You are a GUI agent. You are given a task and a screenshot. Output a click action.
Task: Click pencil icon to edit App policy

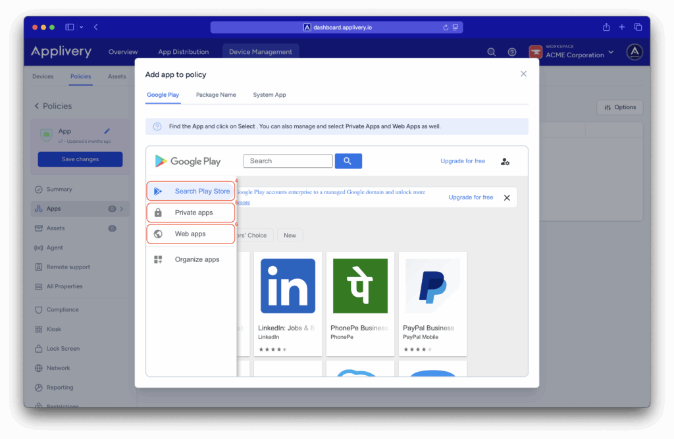[x=107, y=132]
